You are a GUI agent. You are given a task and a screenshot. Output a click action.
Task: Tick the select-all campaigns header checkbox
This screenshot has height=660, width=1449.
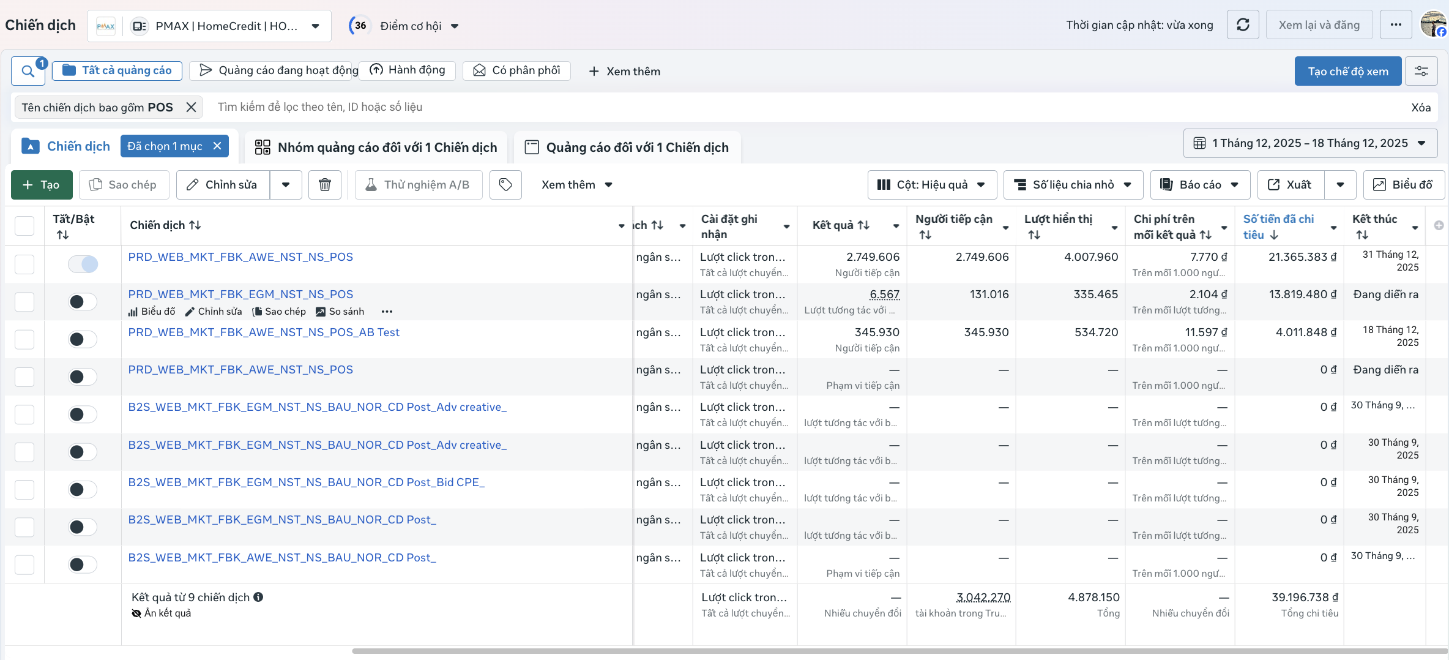[x=24, y=226]
